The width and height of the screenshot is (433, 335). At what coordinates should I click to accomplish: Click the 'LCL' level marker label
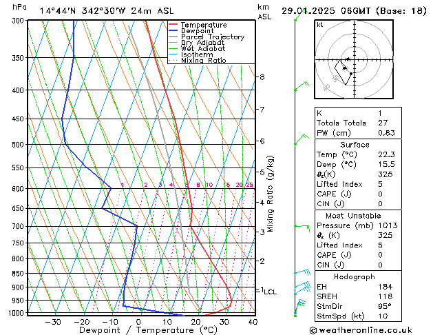tap(271, 292)
